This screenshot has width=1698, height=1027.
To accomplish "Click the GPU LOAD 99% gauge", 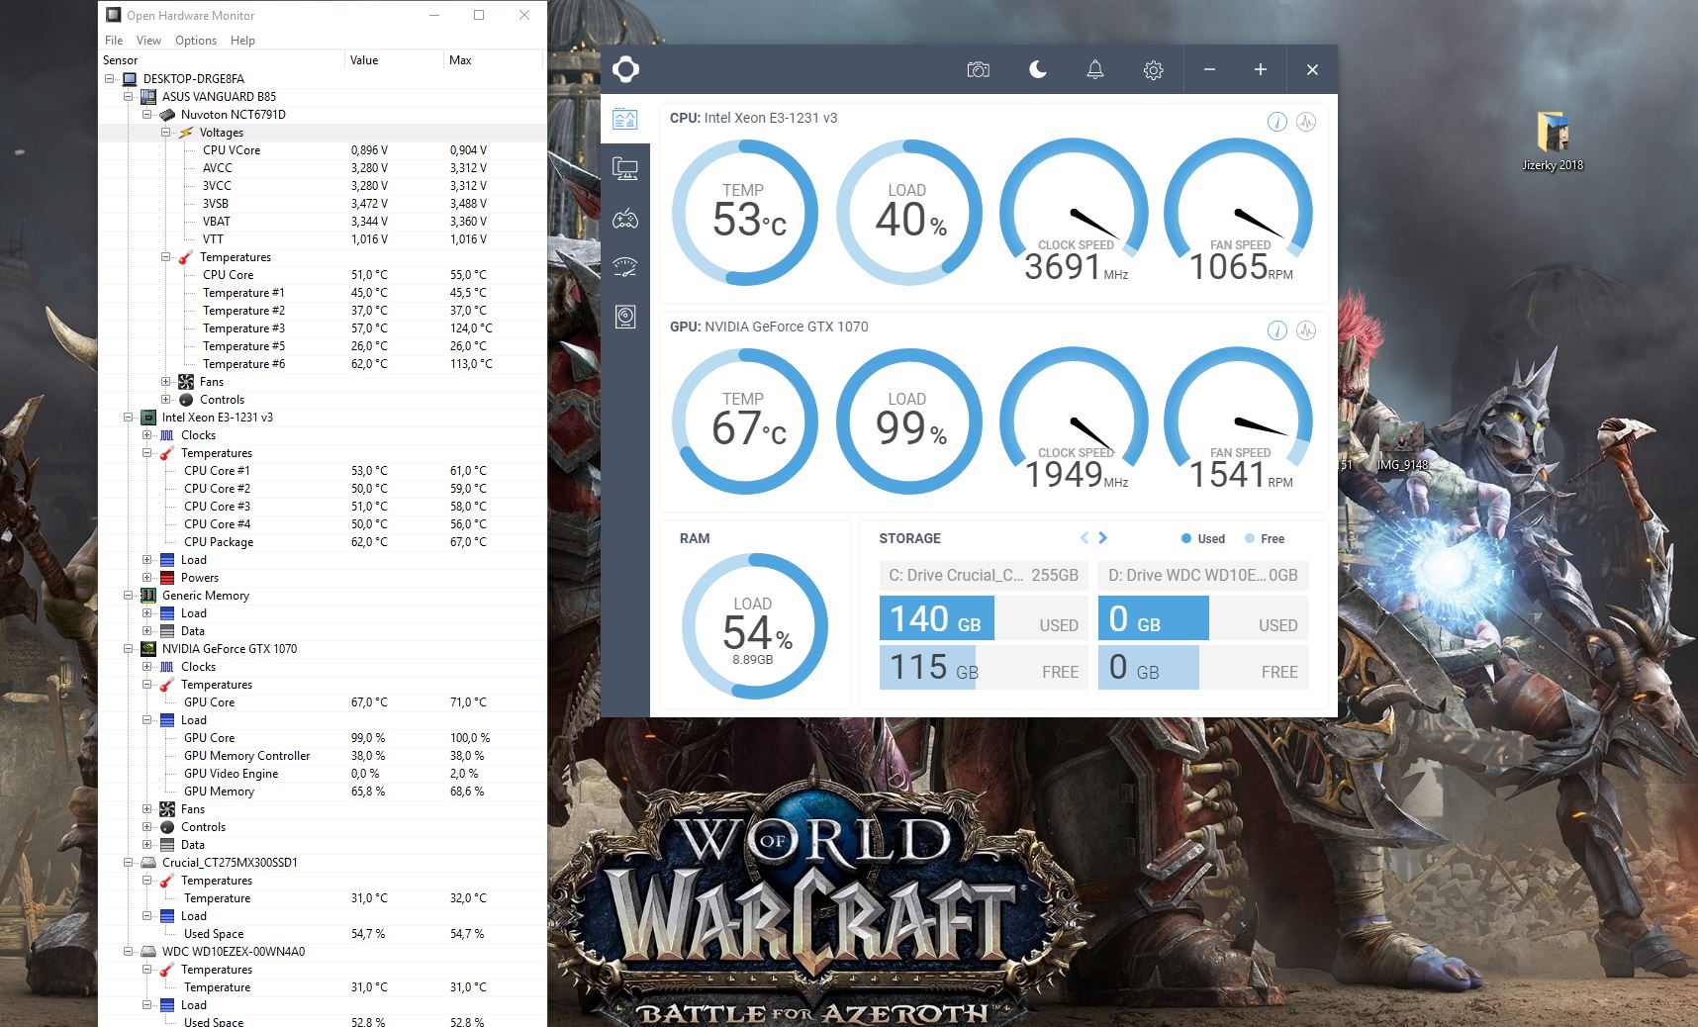I will coord(909,421).
